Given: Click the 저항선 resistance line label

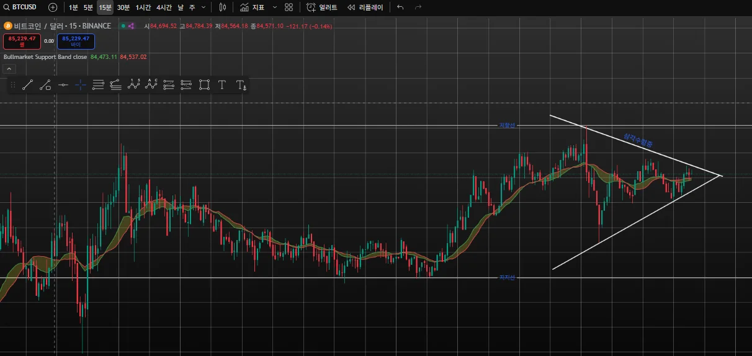Looking at the screenshot, I should [508, 125].
